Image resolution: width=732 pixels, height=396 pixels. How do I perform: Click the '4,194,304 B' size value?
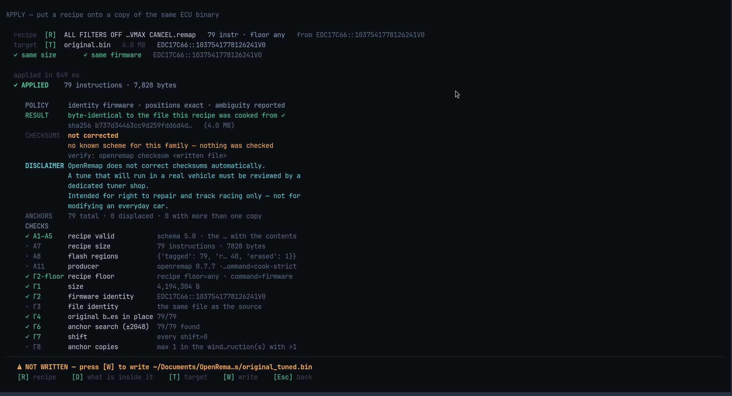coord(178,286)
